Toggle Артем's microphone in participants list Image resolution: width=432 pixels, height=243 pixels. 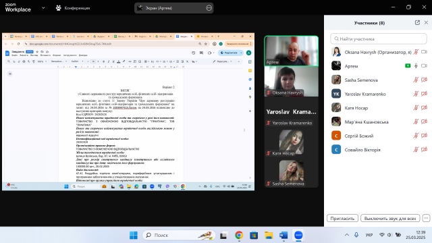pyautogui.click(x=416, y=66)
